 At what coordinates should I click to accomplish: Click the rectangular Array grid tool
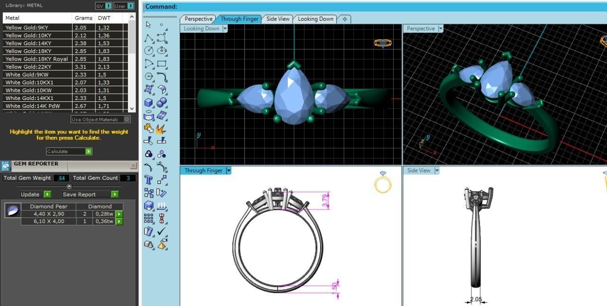(x=148, y=218)
